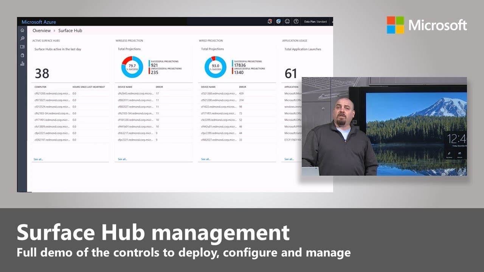Screen dimensions: 484x272
Task: Select cfpr2221 row in Active Surface Hubs
Action: [70, 133]
